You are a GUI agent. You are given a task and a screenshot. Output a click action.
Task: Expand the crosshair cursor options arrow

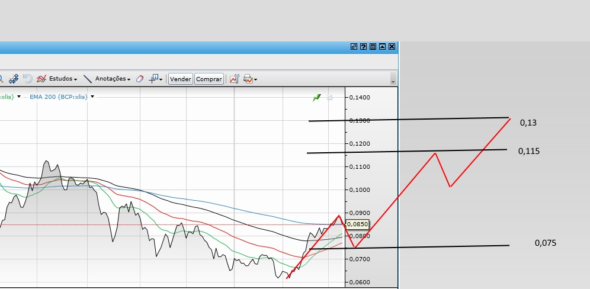point(161,80)
